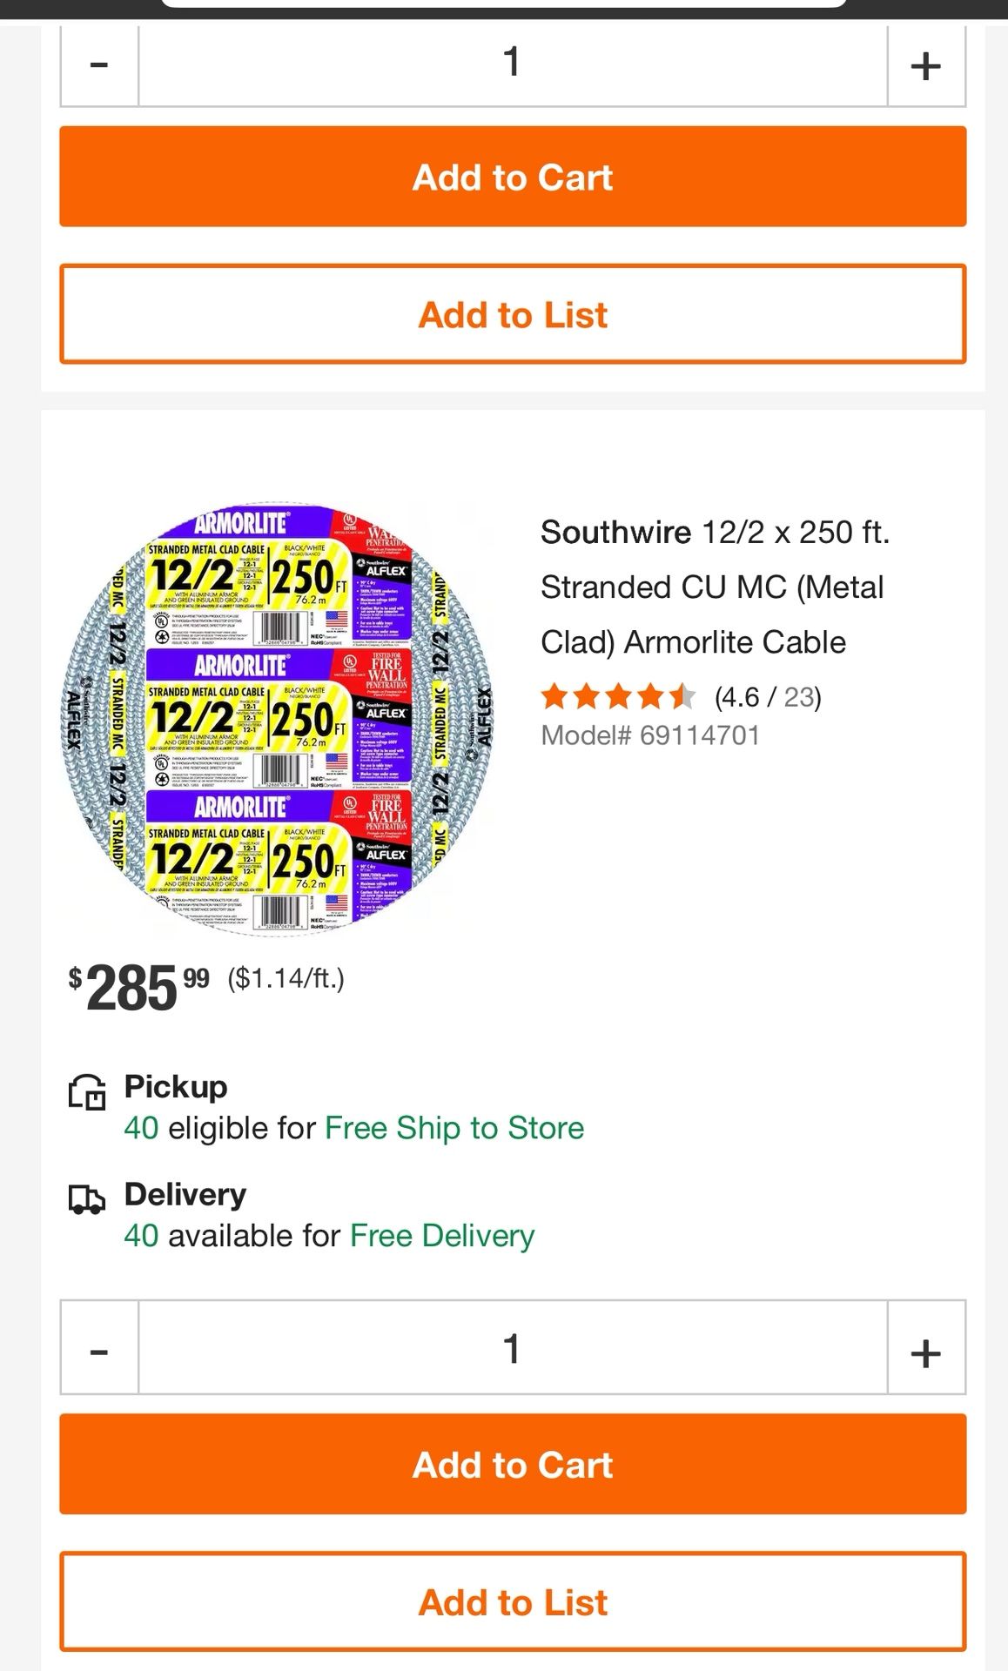Open the Armorlite cable product image
Viewport: 1008px width, 1671px height.
pos(279,719)
